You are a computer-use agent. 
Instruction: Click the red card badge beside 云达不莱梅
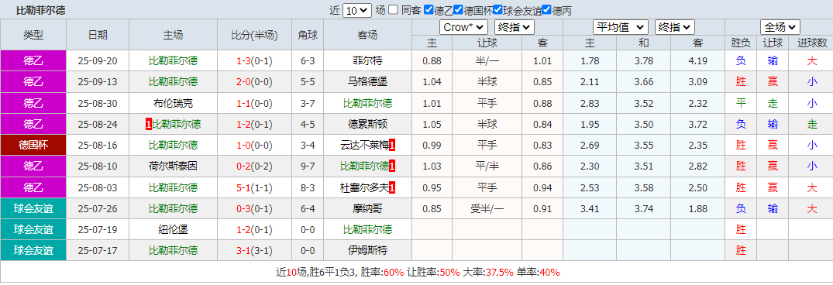[x=392, y=145]
